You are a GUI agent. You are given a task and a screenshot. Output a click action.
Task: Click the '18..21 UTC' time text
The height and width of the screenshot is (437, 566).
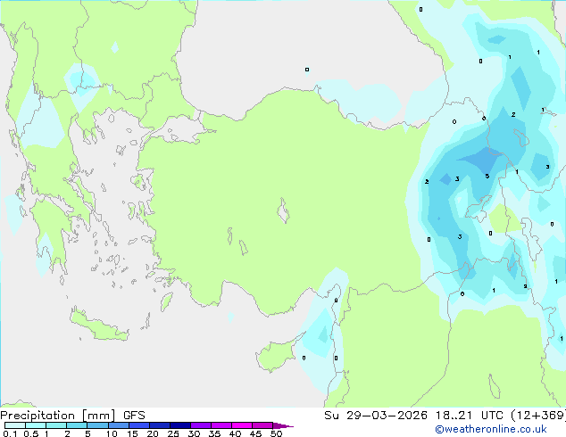pyautogui.click(x=469, y=416)
